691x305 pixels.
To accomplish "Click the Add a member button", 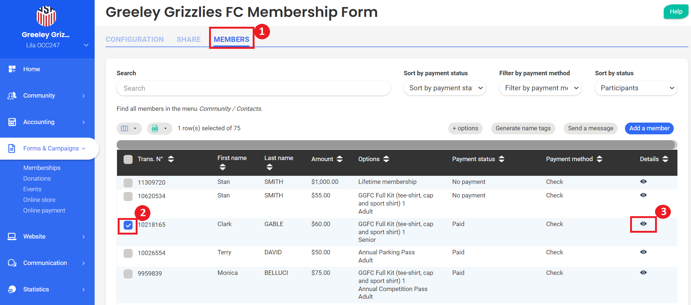I will pyautogui.click(x=649, y=128).
